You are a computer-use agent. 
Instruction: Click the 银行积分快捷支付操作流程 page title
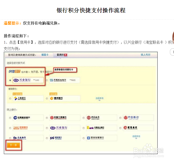pos(91,10)
